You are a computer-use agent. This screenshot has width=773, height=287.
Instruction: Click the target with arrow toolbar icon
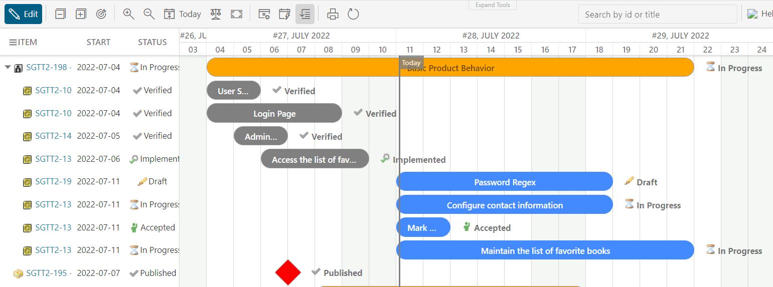click(101, 14)
